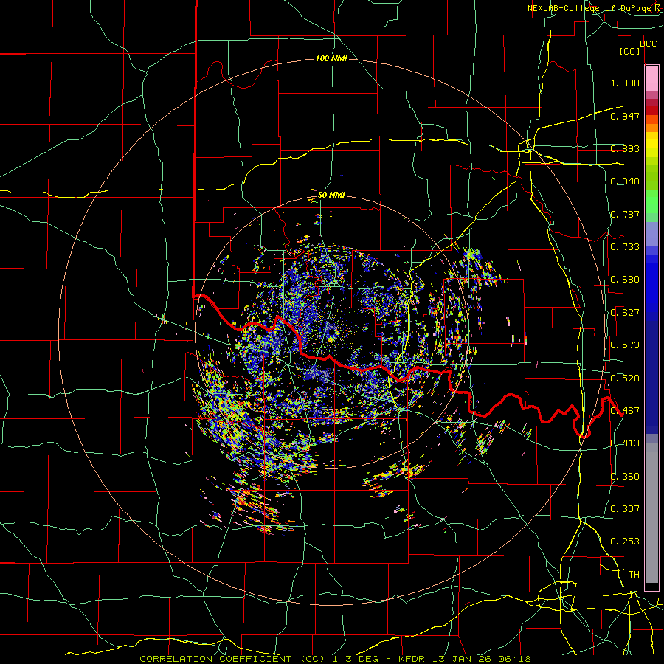Click the 100 NMI range ring label

(x=331, y=58)
